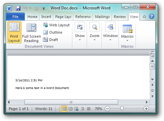Customize the Quick Access Toolbar dropdown
The height and width of the screenshot is (121, 164).
[44, 9]
